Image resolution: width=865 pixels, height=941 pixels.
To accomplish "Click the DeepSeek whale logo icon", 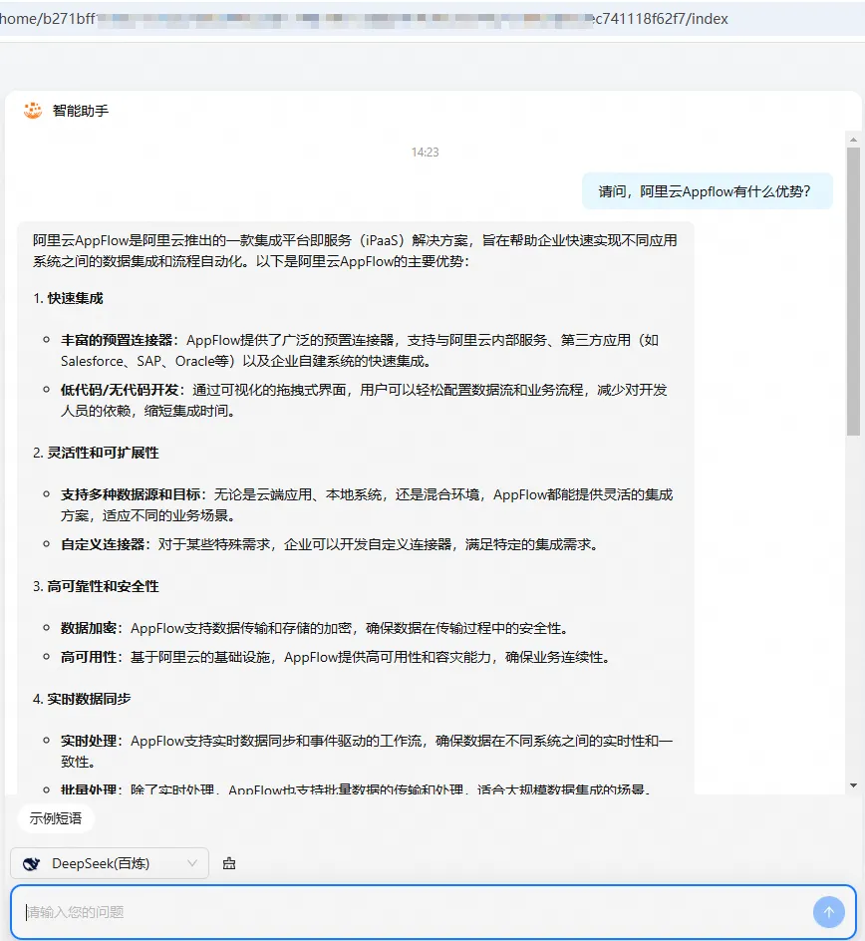I will 31,863.
